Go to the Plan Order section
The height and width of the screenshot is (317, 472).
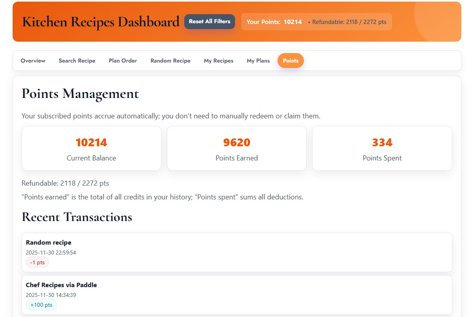122,61
